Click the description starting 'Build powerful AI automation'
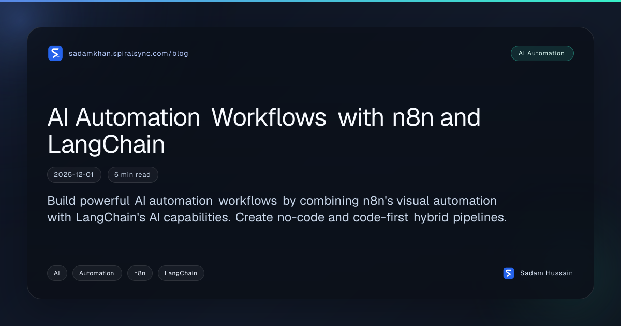 tap(277, 209)
